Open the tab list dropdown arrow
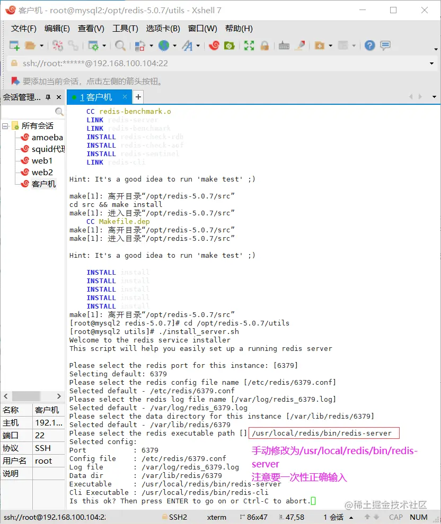Viewport: 441px width, 524px height. [x=434, y=97]
